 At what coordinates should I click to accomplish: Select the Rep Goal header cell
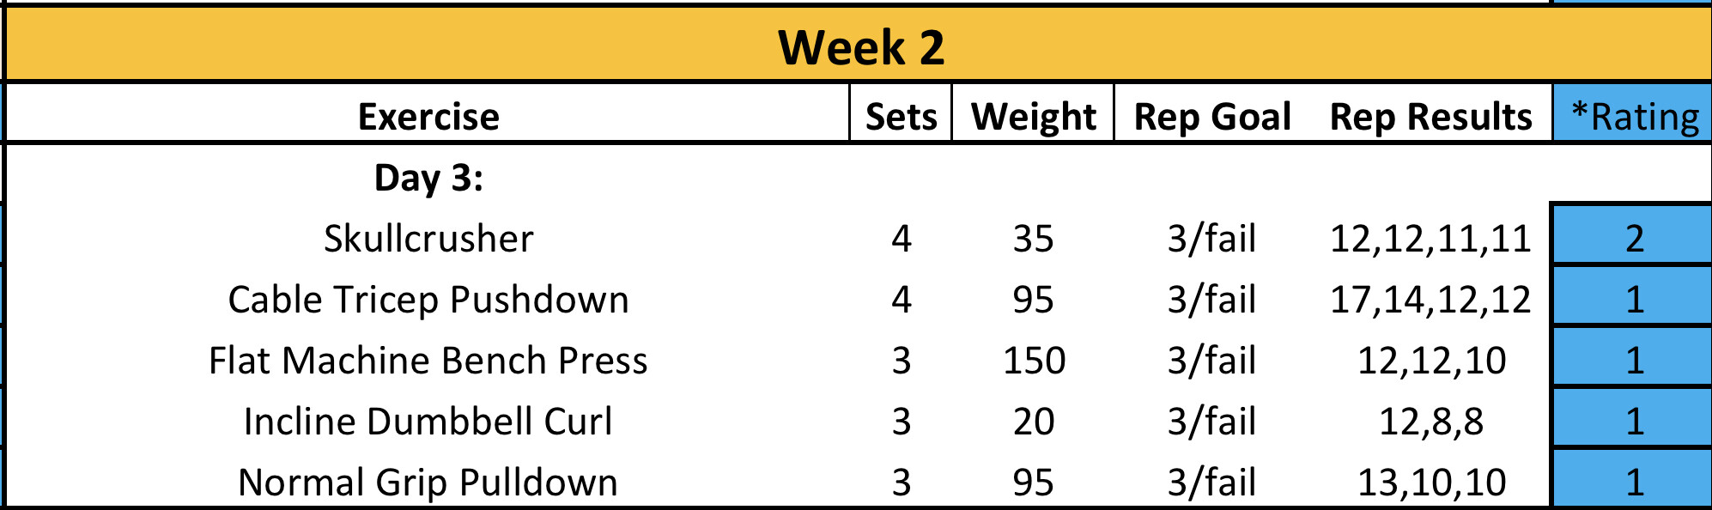(1211, 116)
